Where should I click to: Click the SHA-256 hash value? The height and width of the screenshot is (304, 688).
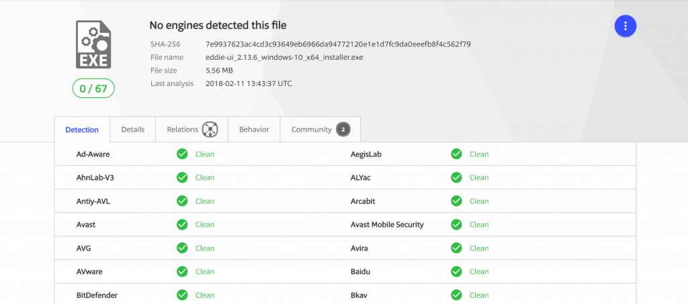(x=339, y=44)
